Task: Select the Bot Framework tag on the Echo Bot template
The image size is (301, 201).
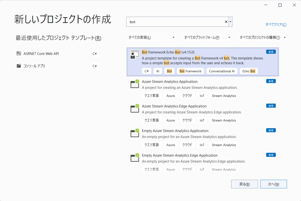Action: (190, 71)
